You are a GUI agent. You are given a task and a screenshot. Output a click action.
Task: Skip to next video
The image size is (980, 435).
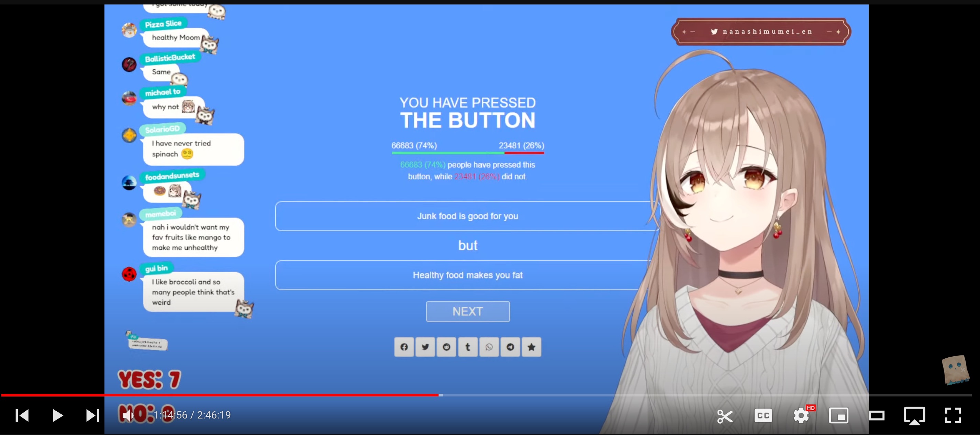coord(92,415)
